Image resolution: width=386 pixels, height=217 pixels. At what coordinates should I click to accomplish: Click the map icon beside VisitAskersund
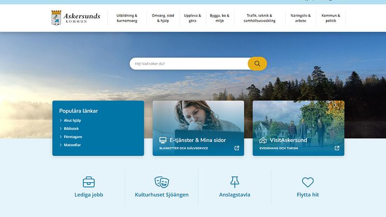point(263,140)
